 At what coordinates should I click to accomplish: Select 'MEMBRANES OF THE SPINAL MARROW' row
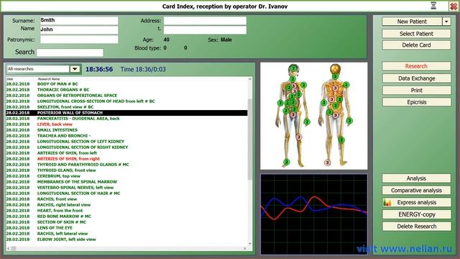pos(126,182)
